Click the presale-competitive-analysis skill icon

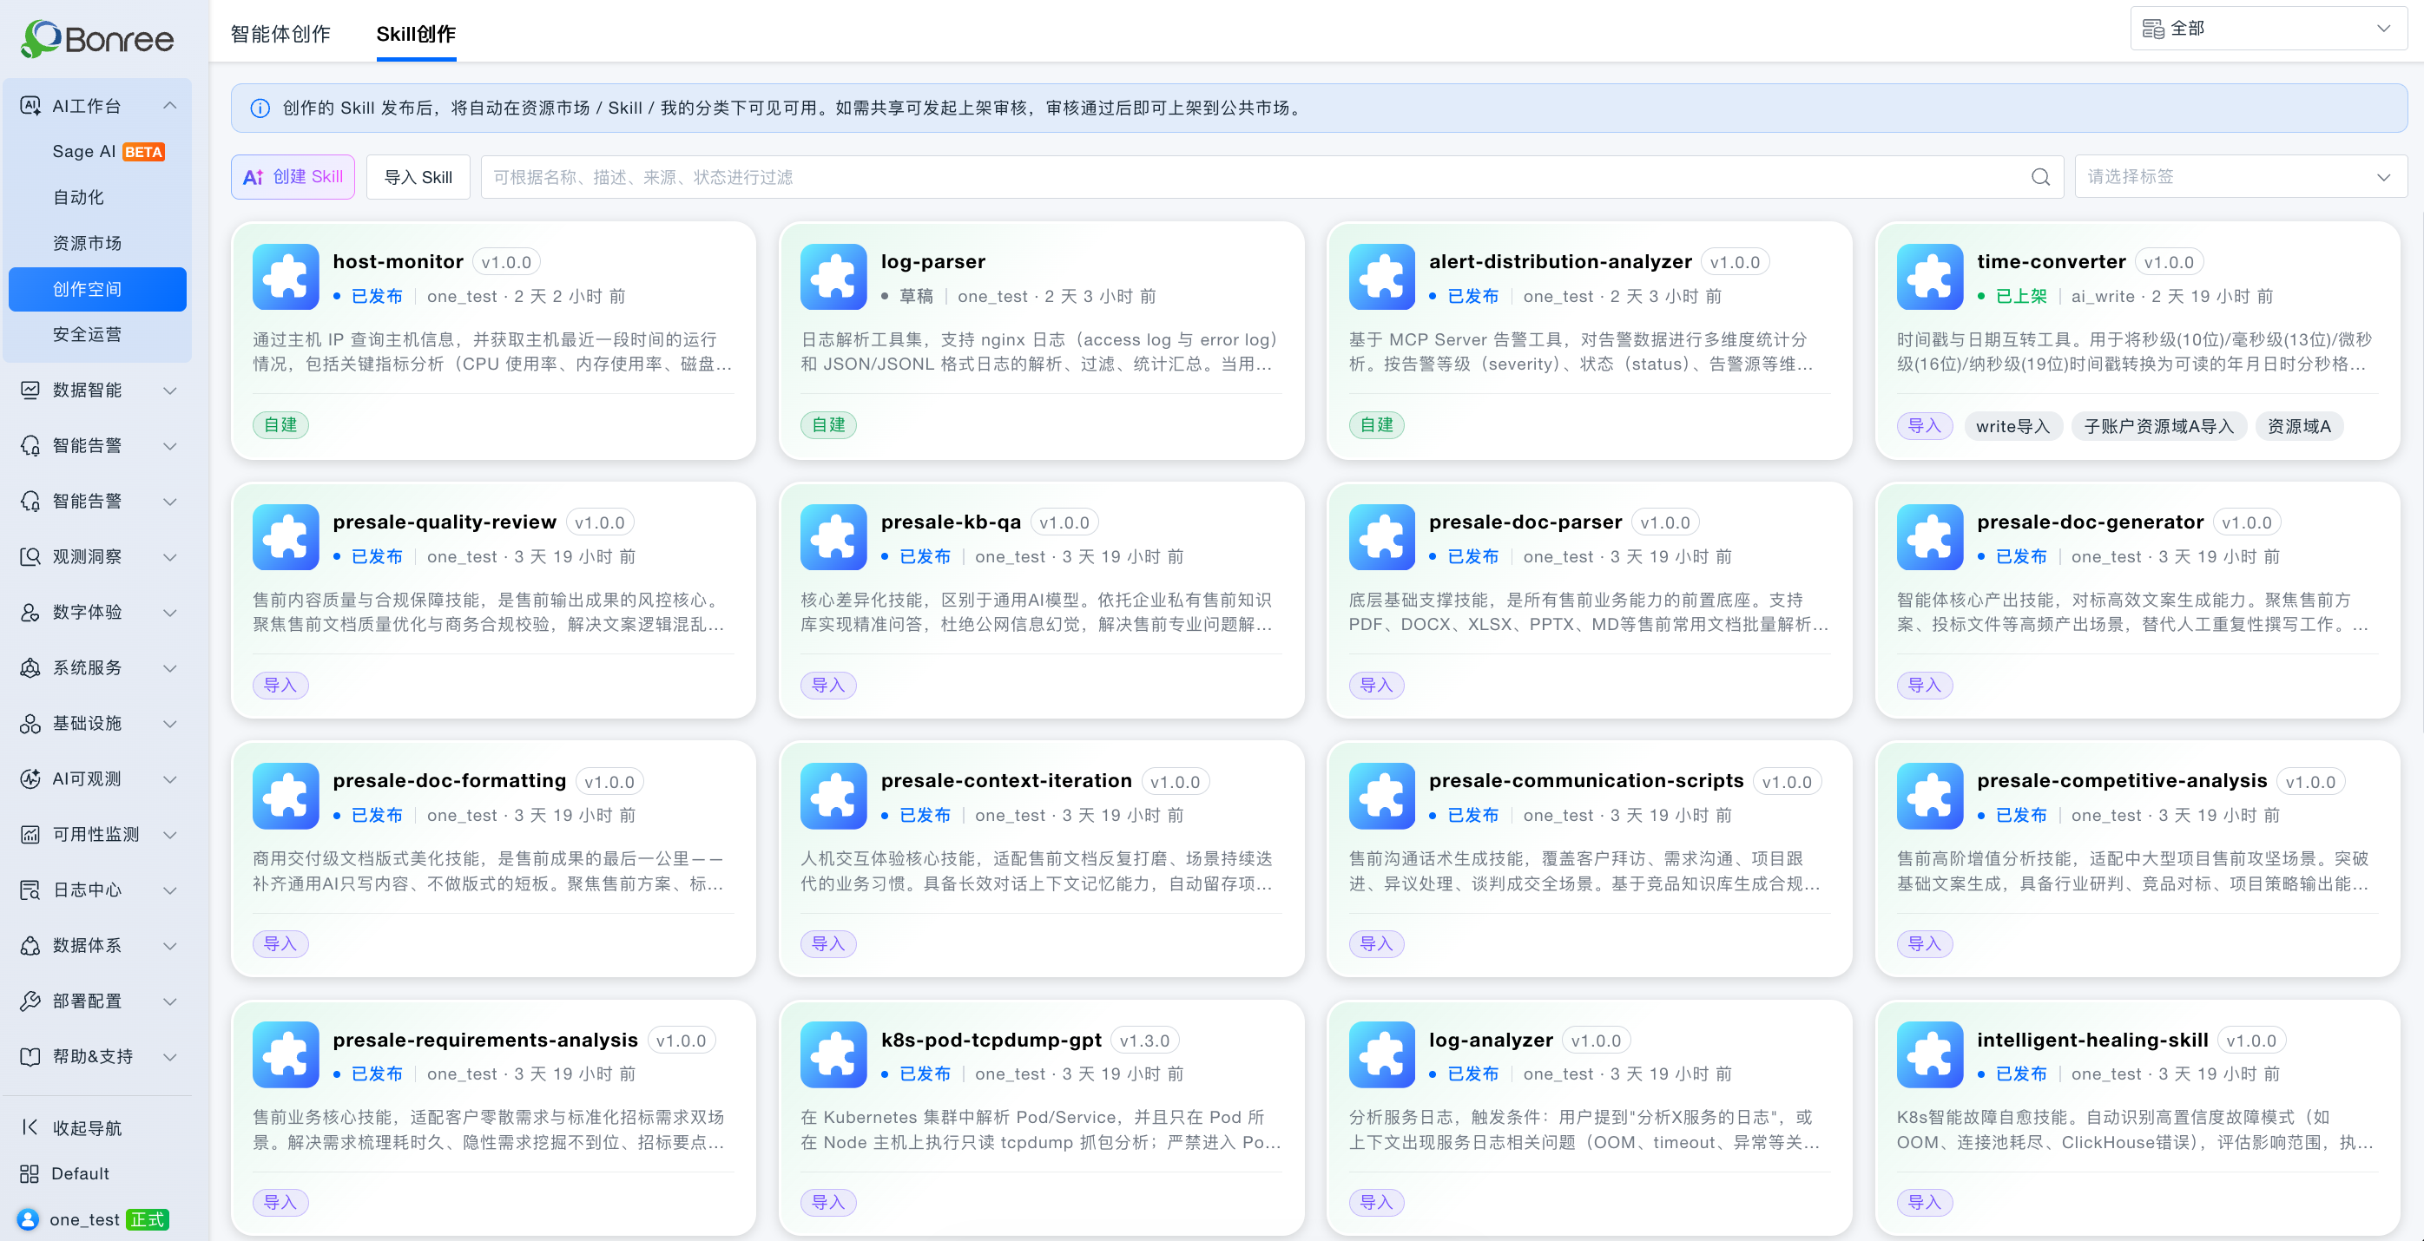tap(1929, 796)
